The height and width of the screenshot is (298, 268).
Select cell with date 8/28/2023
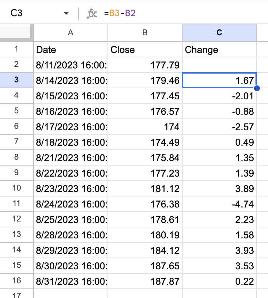click(71, 235)
